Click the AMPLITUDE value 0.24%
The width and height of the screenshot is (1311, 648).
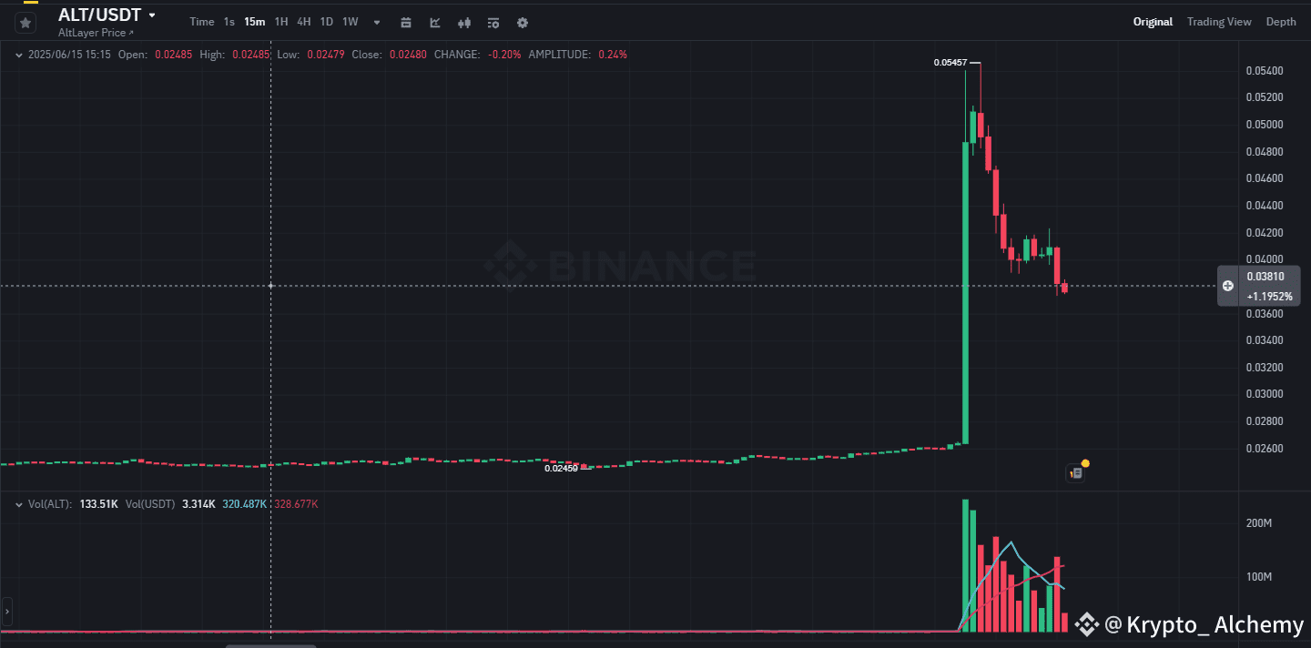(x=612, y=55)
